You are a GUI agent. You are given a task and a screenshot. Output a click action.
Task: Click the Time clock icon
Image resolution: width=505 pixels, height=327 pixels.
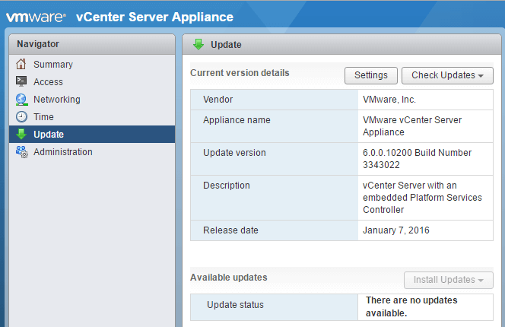pos(21,117)
